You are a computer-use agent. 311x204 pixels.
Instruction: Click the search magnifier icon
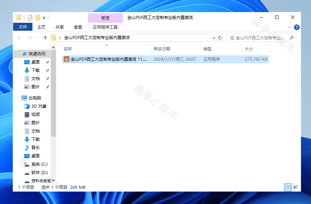point(292,38)
